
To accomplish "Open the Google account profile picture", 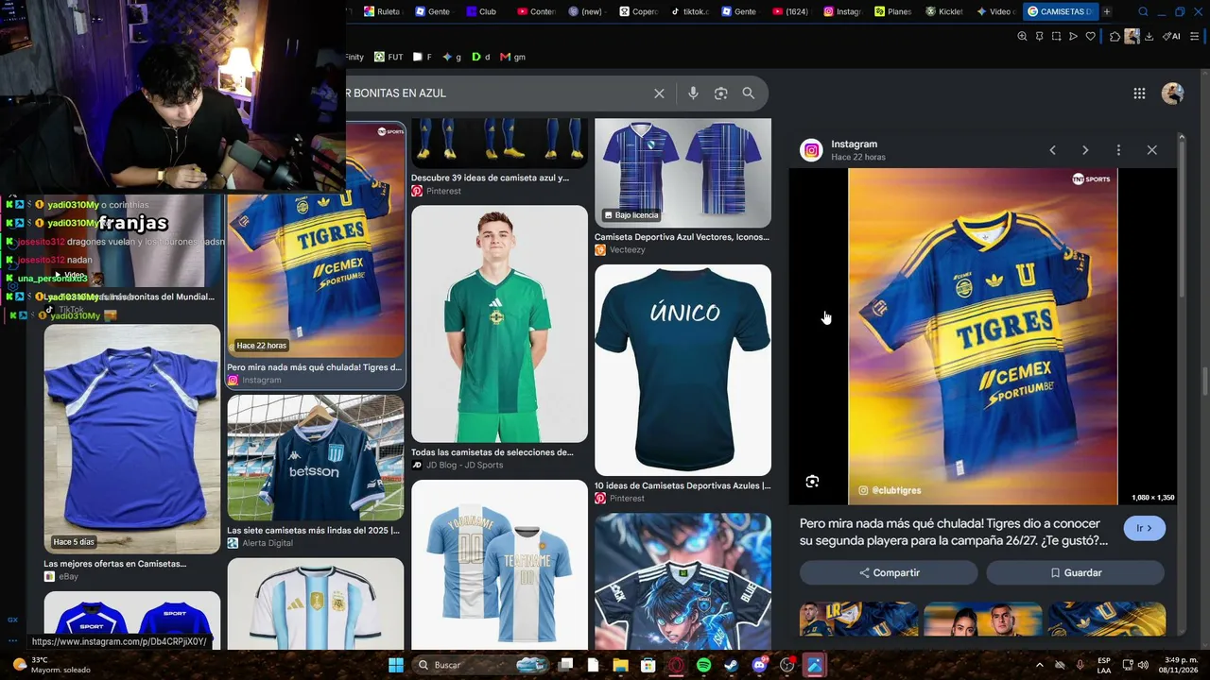I will pyautogui.click(x=1172, y=93).
